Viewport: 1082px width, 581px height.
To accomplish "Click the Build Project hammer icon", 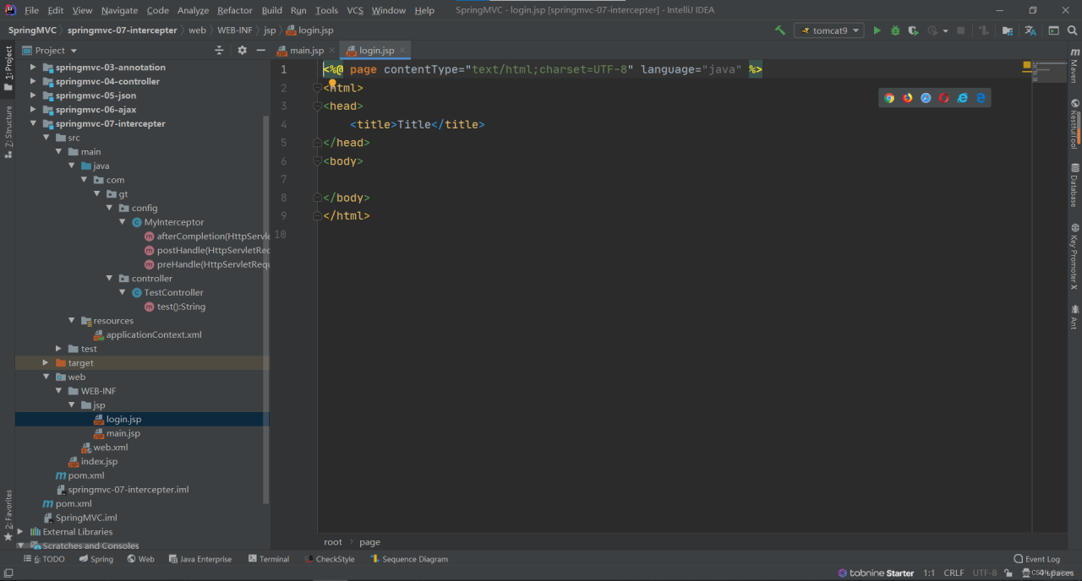I will pos(779,30).
